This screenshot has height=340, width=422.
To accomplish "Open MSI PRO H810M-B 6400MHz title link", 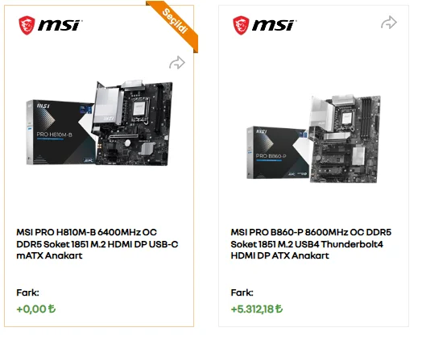I will pos(97,244).
